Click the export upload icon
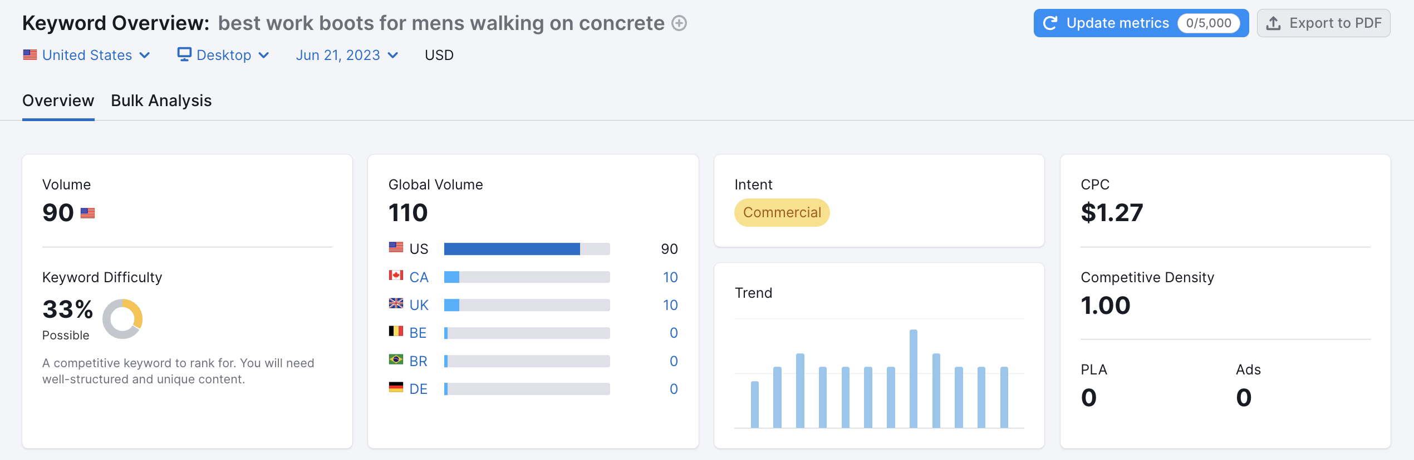1414x460 pixels. click(x=1273, y=23)
